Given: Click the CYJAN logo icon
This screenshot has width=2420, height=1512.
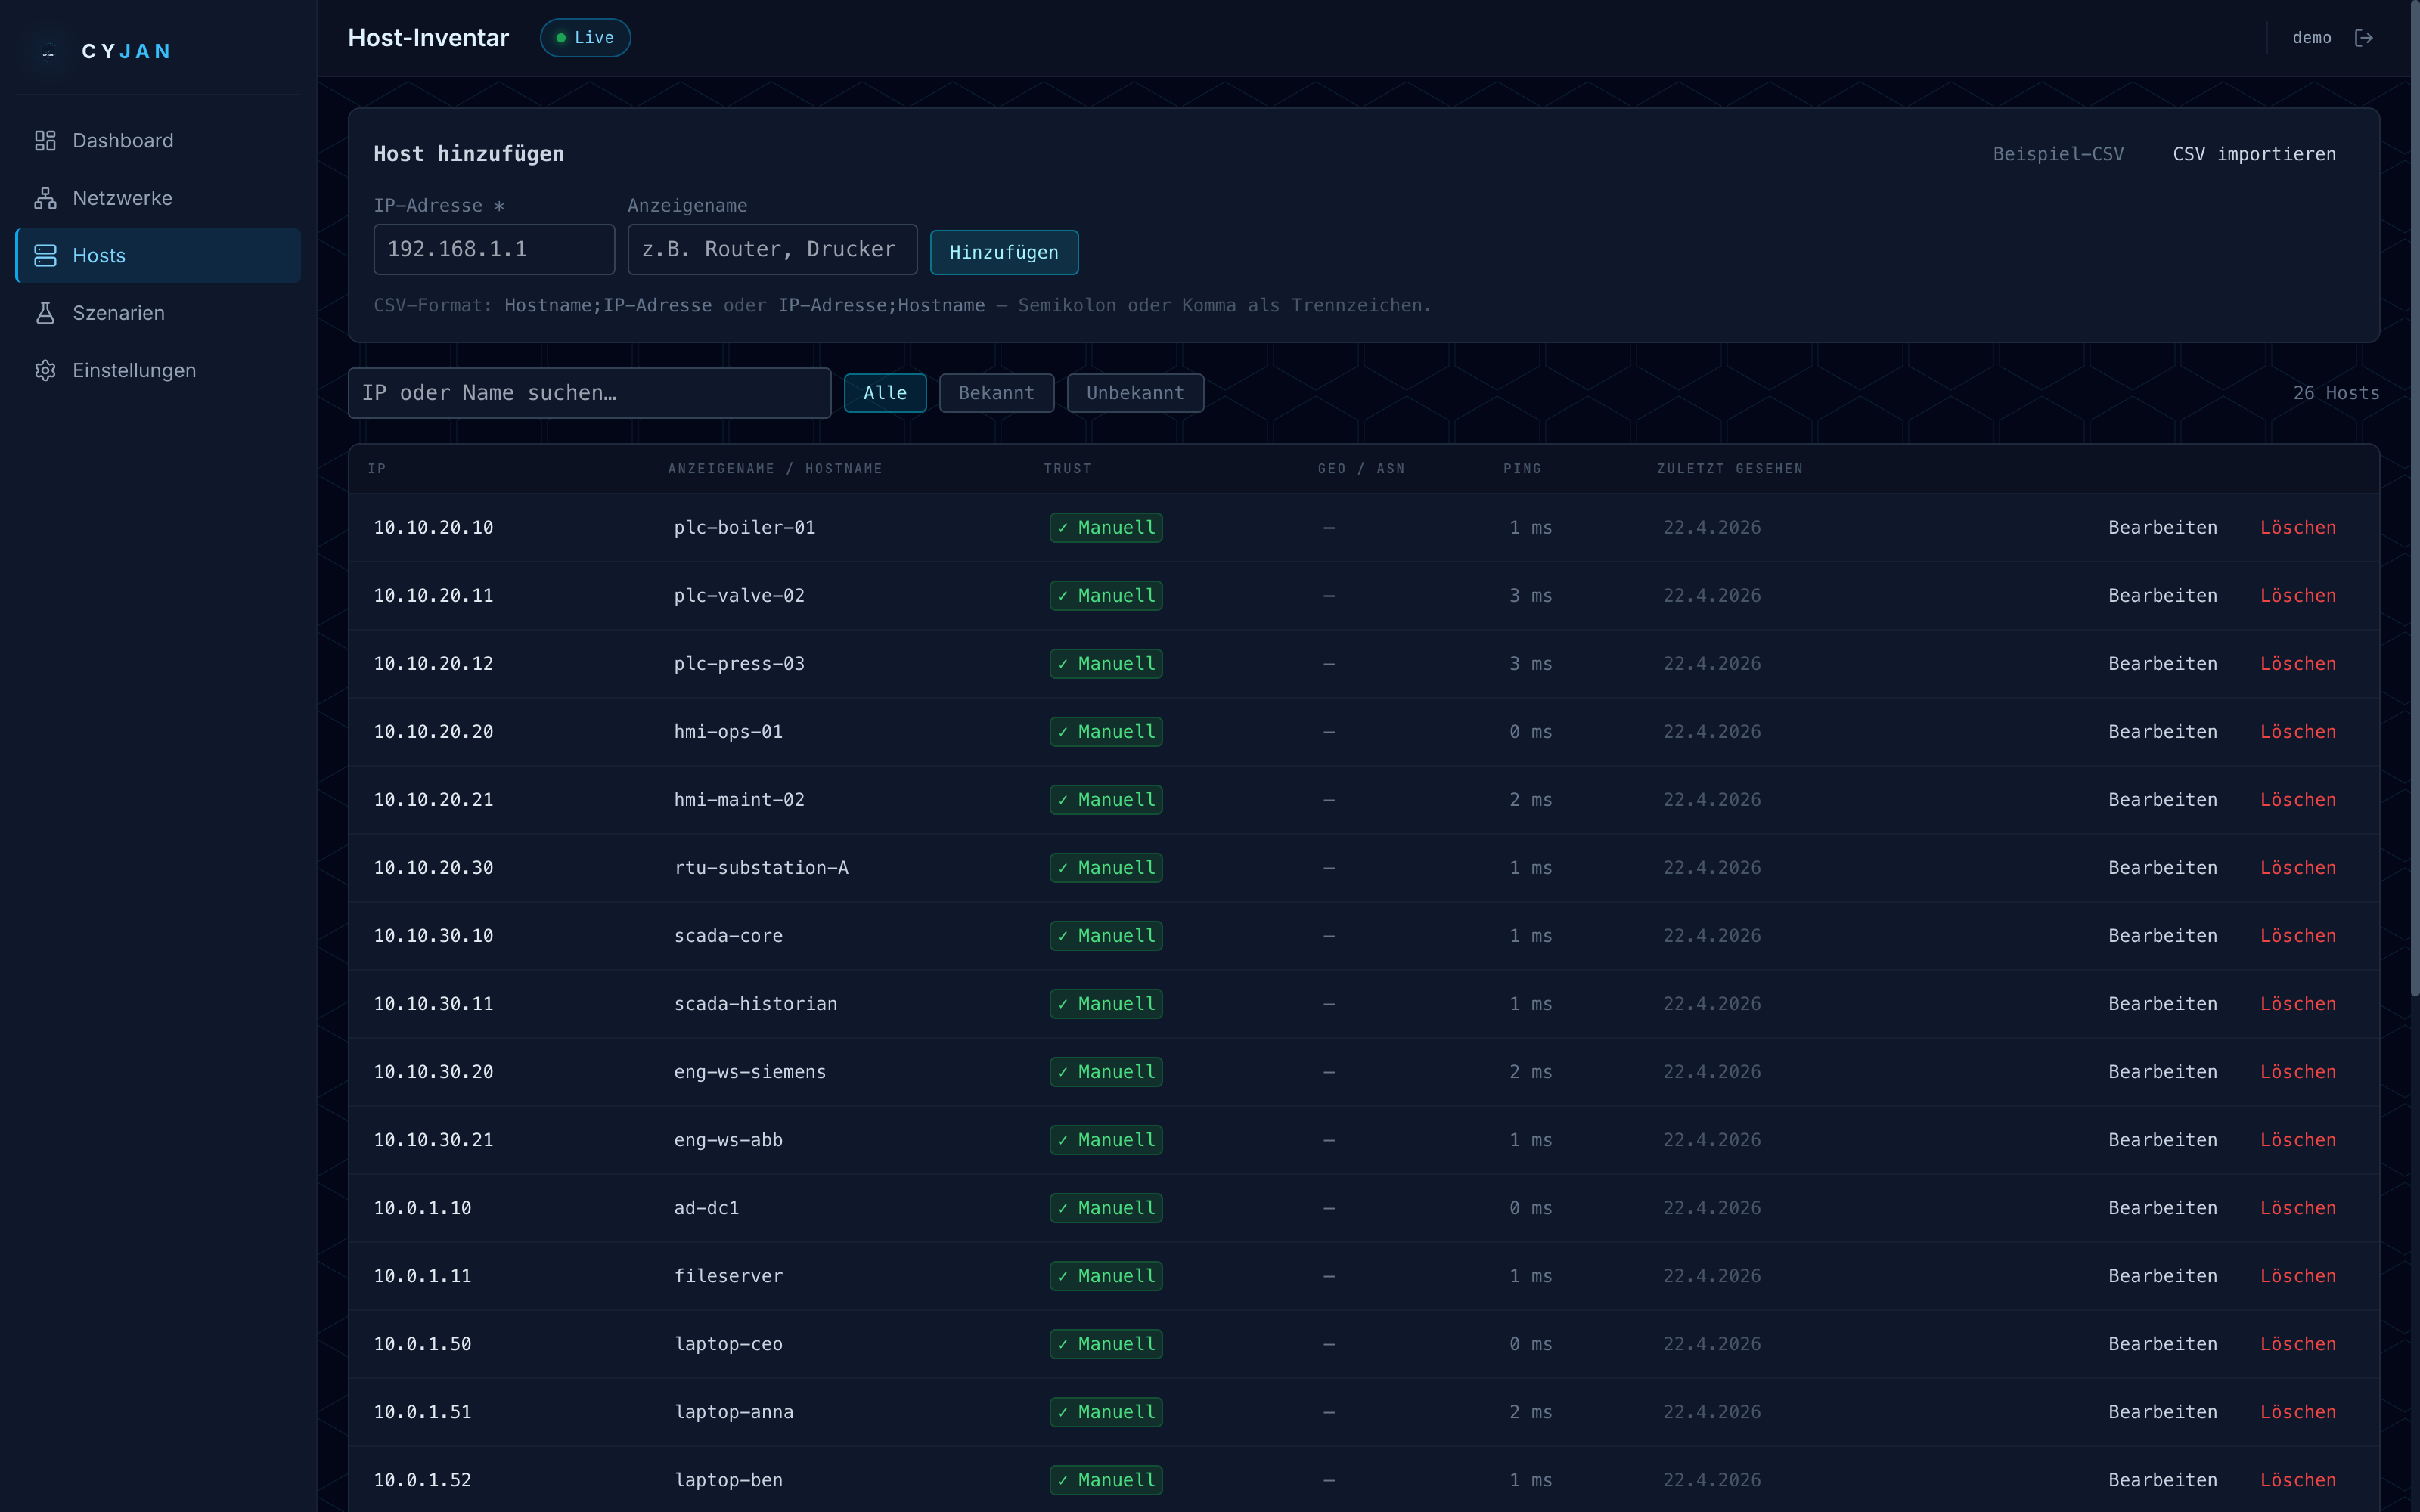Looking at the screenshot, I should tap(47, 51).
